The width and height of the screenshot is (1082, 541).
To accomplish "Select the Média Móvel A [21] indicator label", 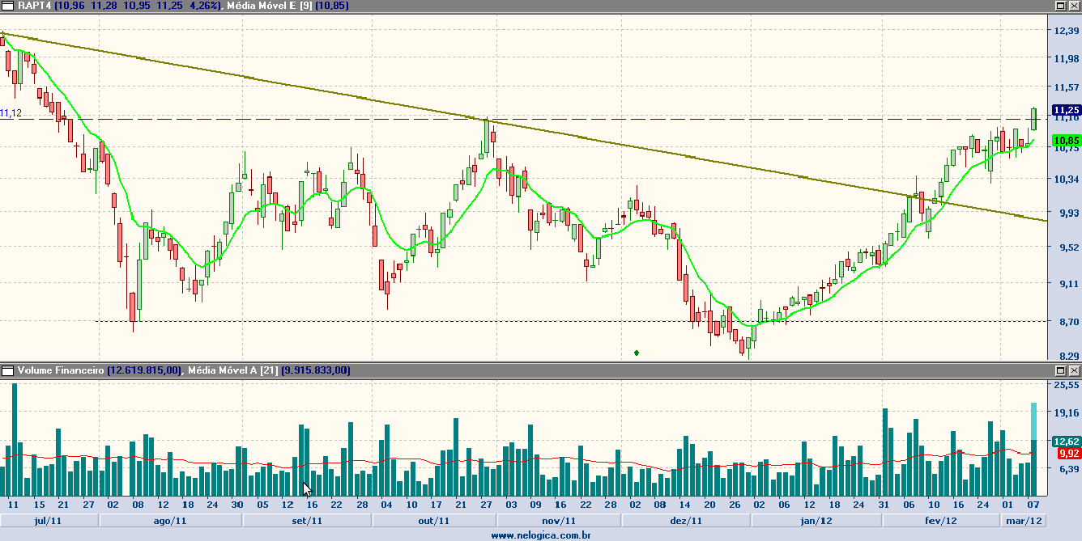I will pos(235,370).
